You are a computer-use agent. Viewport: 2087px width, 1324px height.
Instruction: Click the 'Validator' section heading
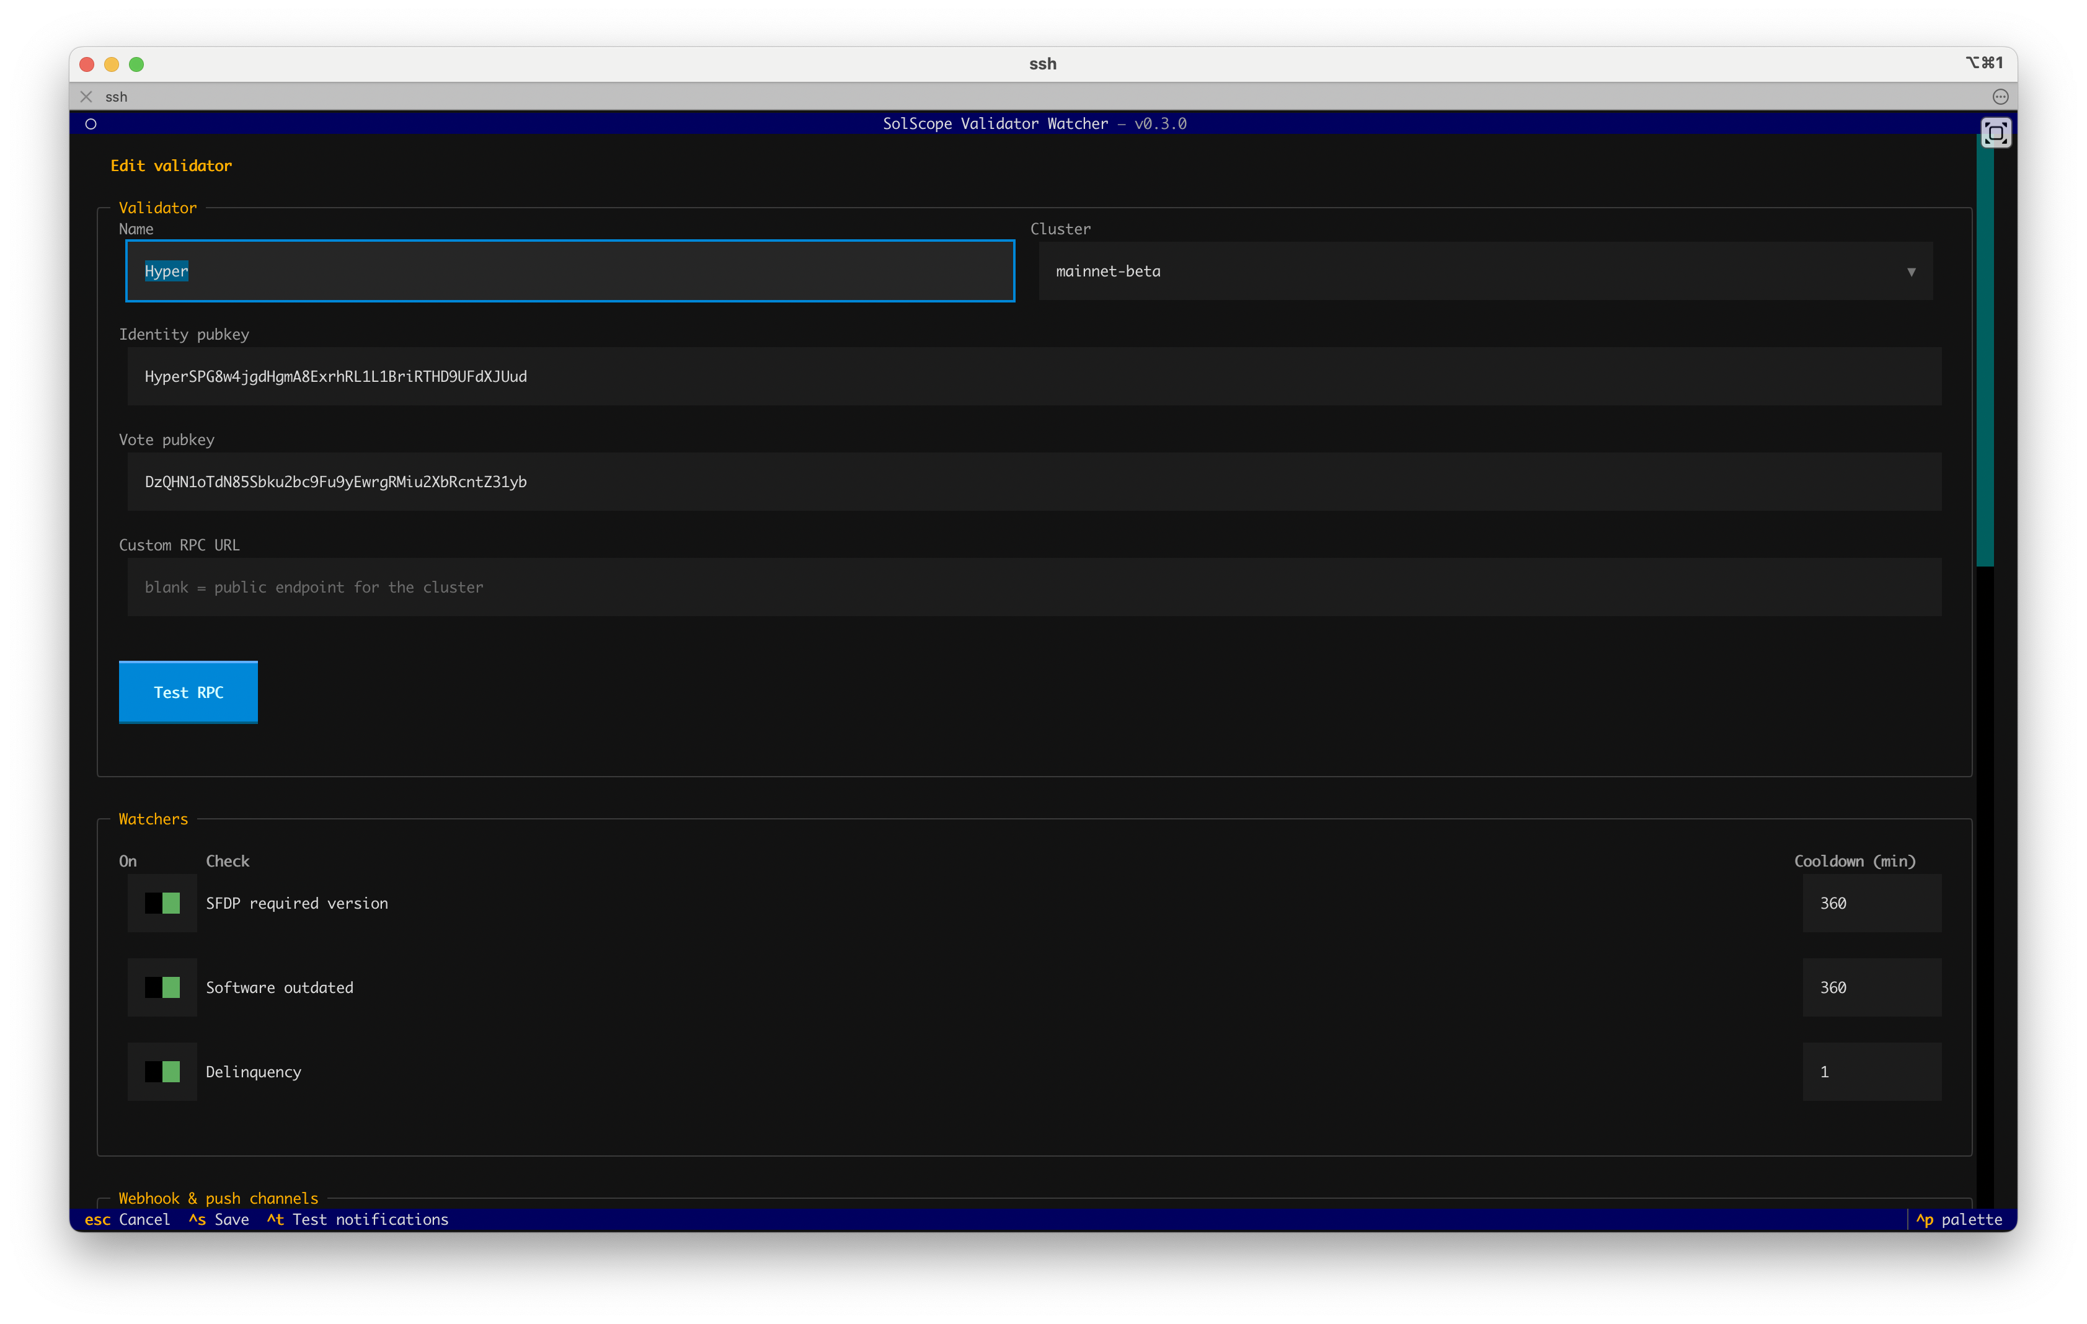coord(157,208)
